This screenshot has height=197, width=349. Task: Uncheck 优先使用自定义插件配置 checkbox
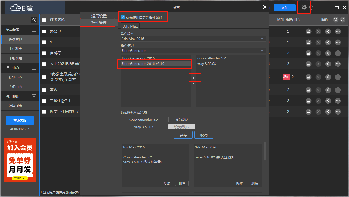pos(123,17)
